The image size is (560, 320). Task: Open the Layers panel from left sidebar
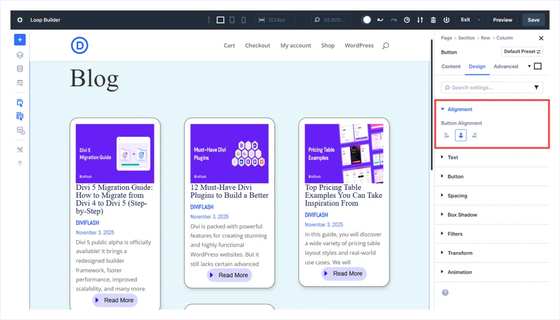pyautogui.click(x=20, y=55)
